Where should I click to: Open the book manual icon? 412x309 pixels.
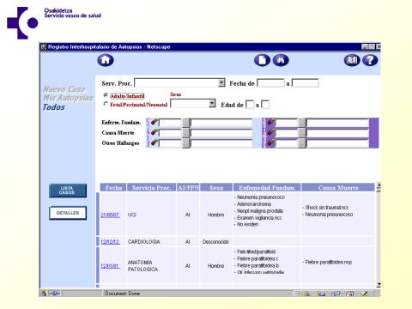352,60
